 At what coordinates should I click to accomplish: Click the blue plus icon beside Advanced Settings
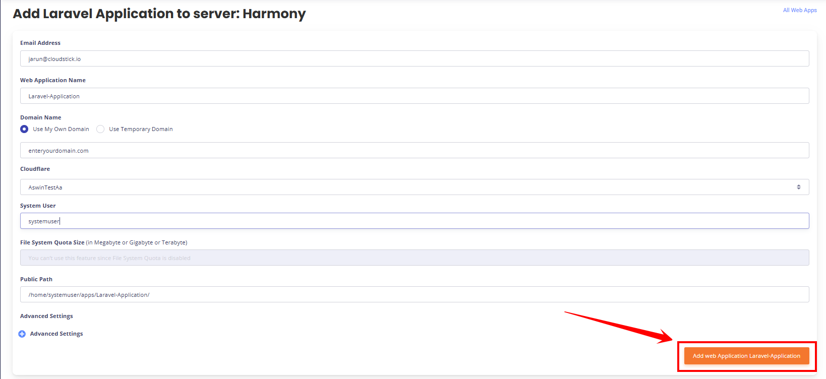pyautogui.click(x=22, y=334)
